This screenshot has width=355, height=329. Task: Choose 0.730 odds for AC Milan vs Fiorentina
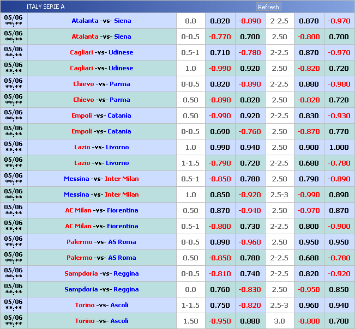tap(250, 226)
